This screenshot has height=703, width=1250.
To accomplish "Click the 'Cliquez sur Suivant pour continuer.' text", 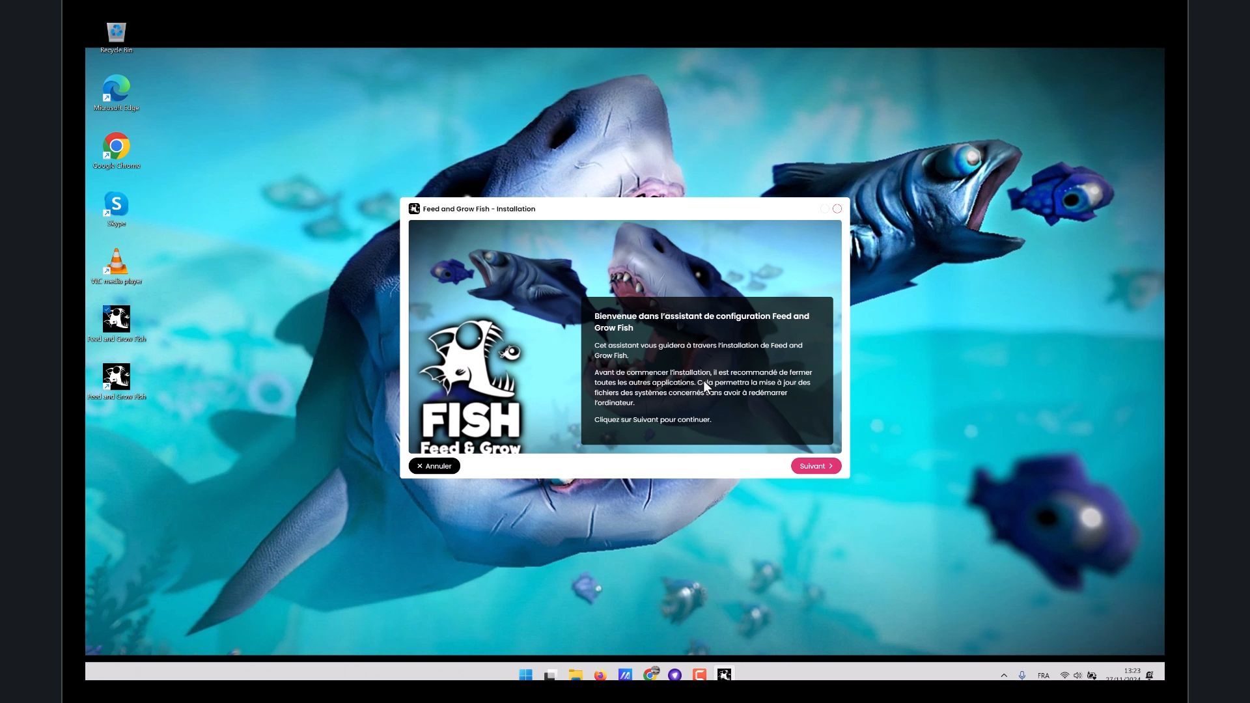I will tap(652, 420).
